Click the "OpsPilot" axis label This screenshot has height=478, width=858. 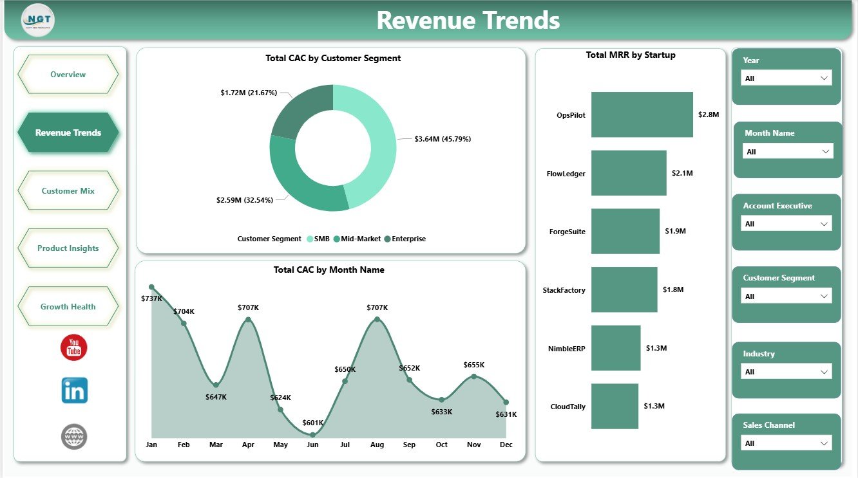[571, 115]
